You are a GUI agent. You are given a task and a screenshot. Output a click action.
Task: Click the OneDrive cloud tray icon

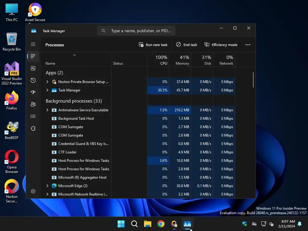[x=254, y=224]
